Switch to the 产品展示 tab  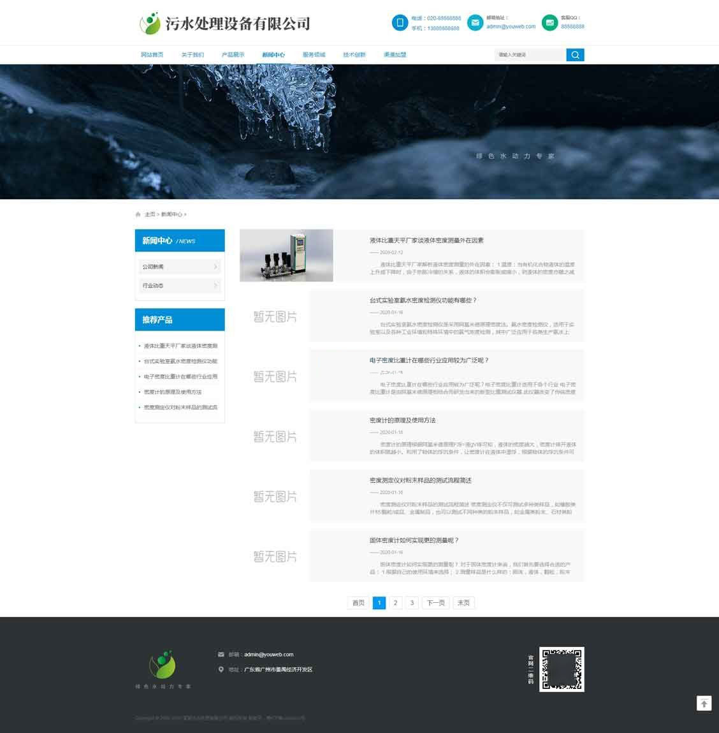click(x=231, y=55)
